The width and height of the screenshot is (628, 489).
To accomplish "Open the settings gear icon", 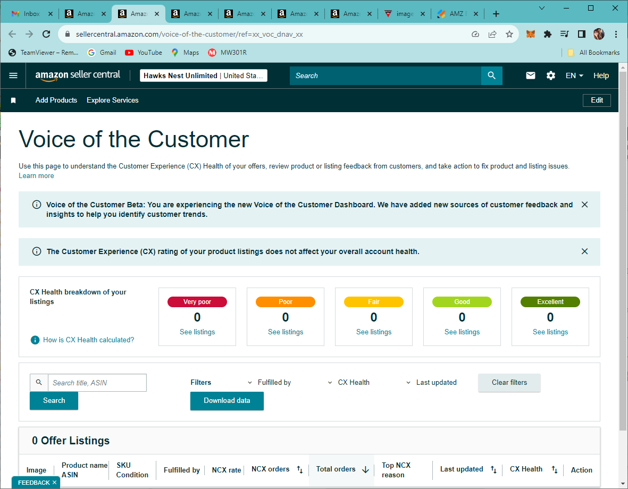I will point(551,75).
